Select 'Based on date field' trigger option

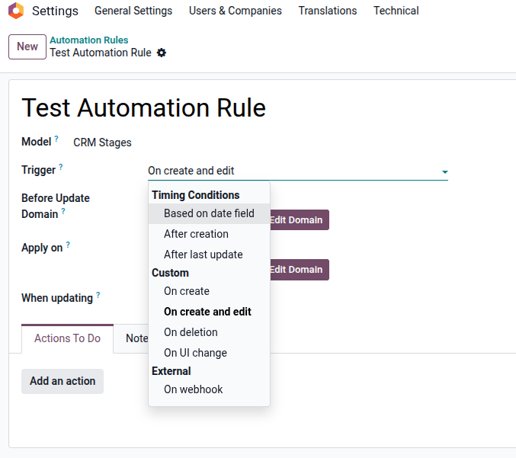coord(209,213)
